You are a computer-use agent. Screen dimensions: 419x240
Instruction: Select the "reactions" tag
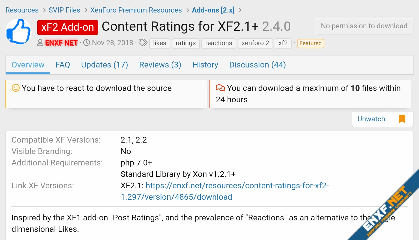(x=219, y=43)
